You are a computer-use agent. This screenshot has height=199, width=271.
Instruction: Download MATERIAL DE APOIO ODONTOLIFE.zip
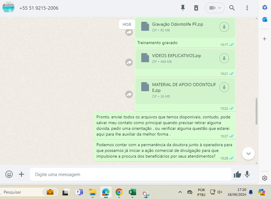pyautogui.click(x=224, y=87)
